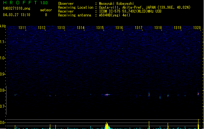Click the A504HB(yagi 4el) antenna text

point(114,15)
